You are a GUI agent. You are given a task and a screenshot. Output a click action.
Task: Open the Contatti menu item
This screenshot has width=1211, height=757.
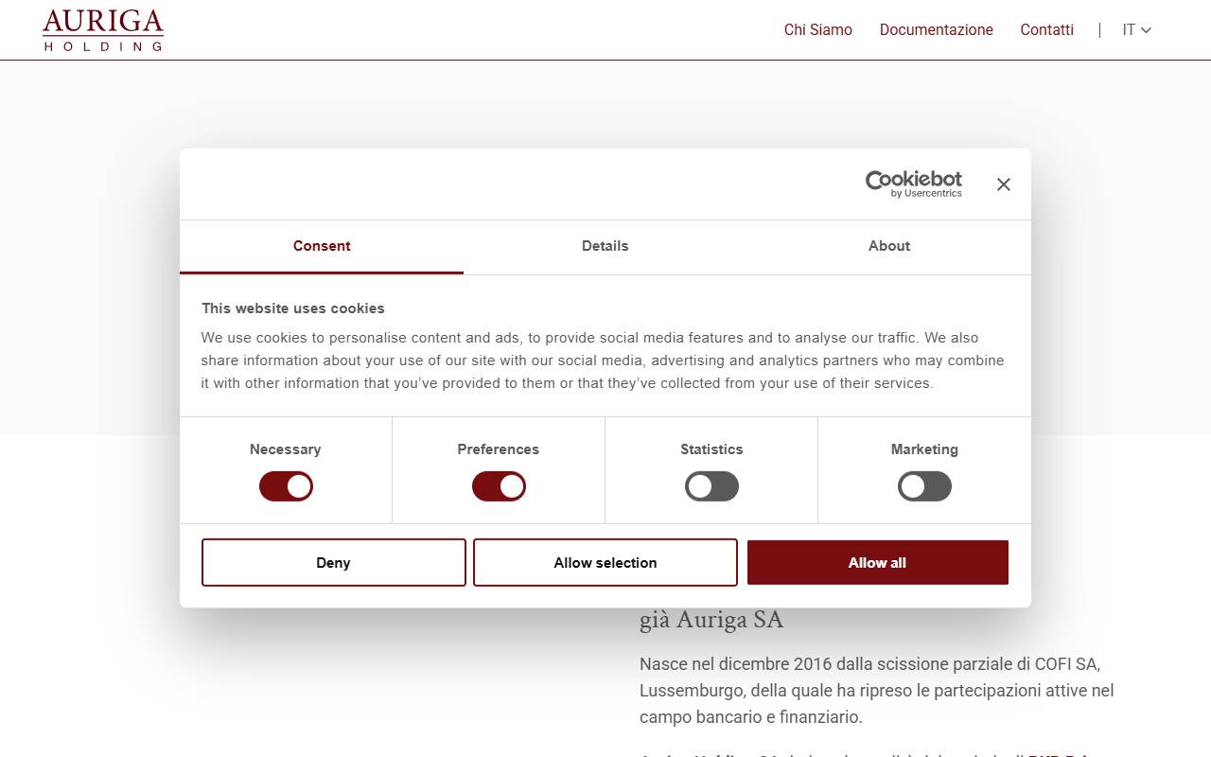click(x=1046, y=30)
